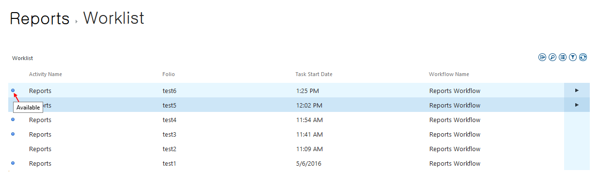Click the blue status dot for test3

[13, 134]
